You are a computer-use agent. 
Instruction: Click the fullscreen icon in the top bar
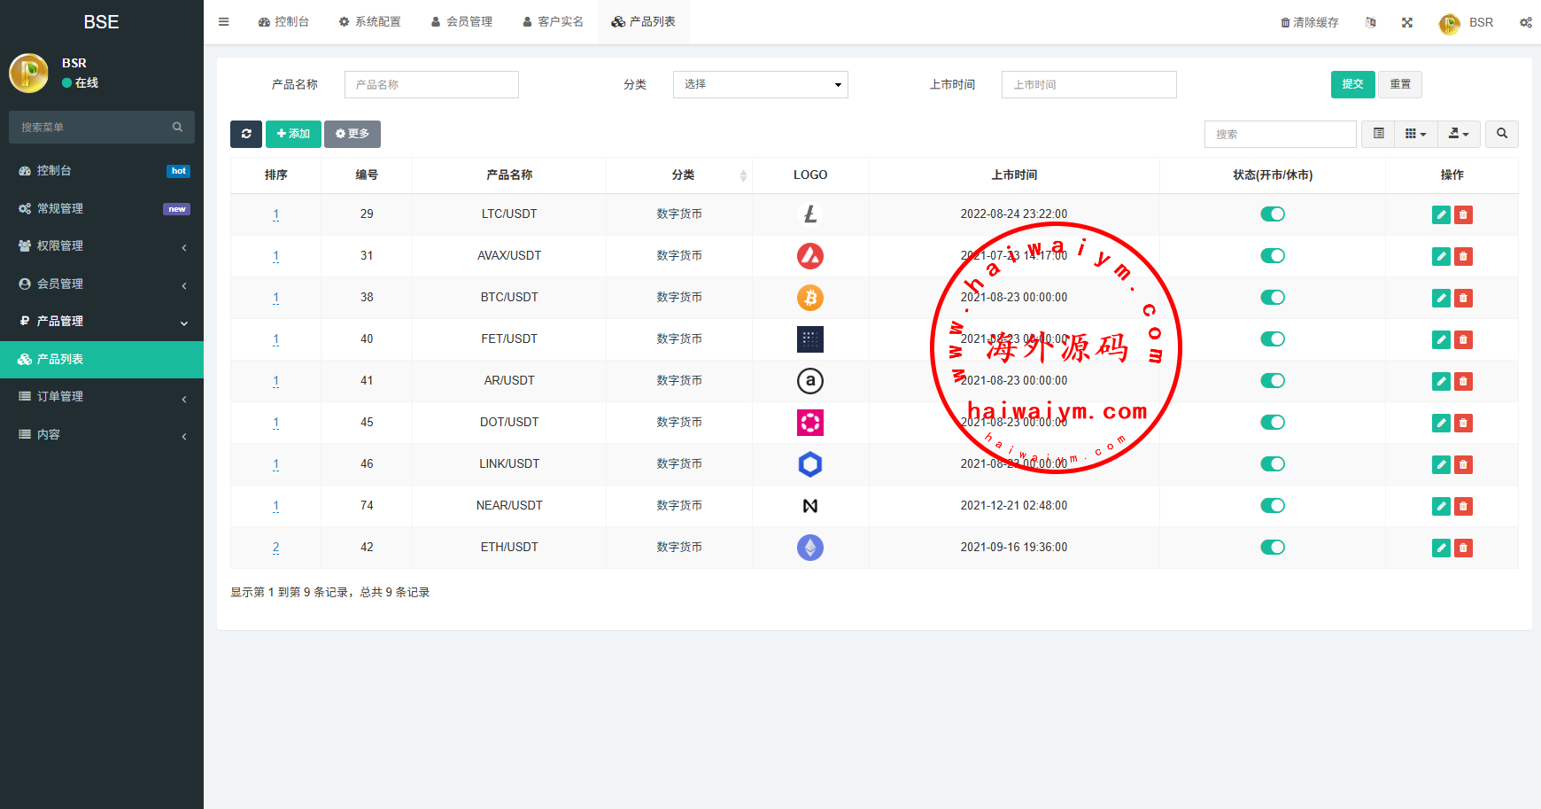coord(1407,22)
